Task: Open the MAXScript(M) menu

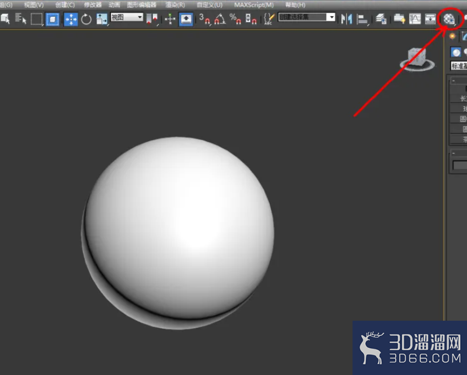Action: 254,5
